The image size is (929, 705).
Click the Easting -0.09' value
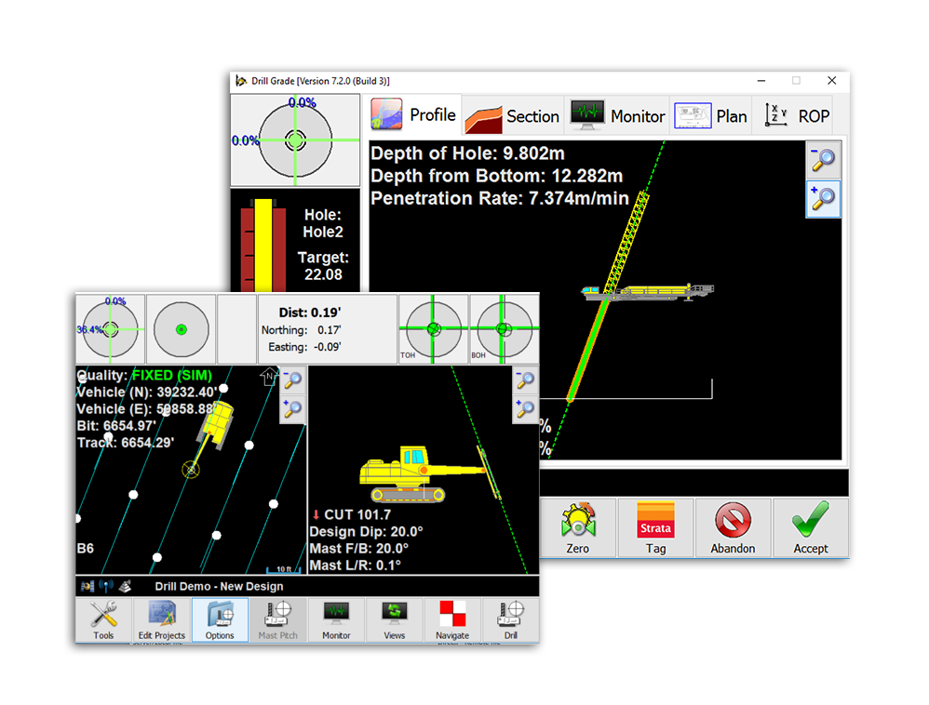tap(304, 347)
